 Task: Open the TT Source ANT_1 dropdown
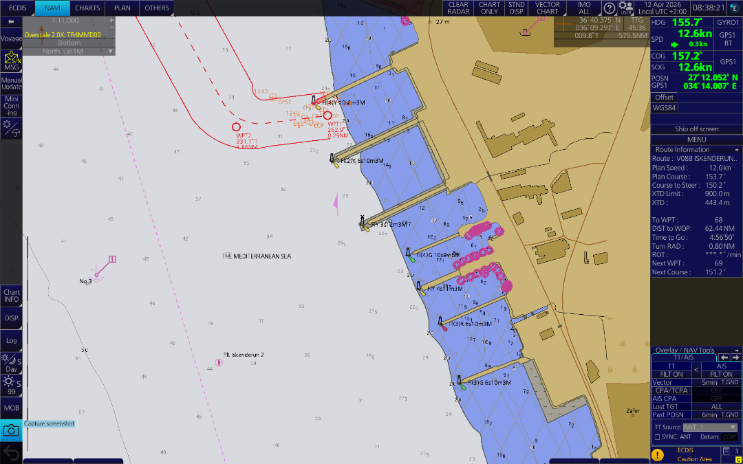710,427
